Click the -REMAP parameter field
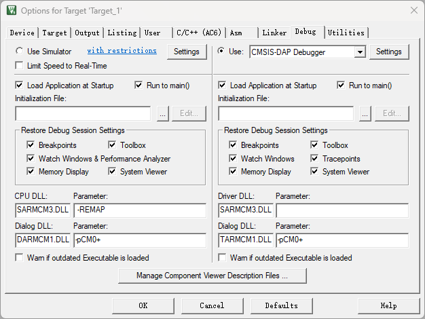The image size is (425, 319). 140,210
